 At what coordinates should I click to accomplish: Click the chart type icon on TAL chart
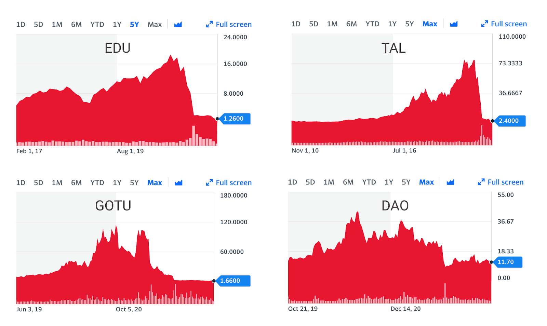[x=454, y=24]
